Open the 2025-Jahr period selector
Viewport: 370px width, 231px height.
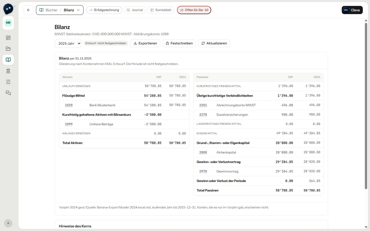(x=68, y=43)
